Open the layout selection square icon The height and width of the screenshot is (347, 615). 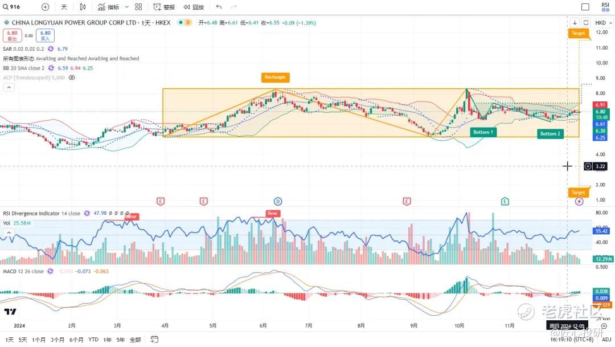585,7
